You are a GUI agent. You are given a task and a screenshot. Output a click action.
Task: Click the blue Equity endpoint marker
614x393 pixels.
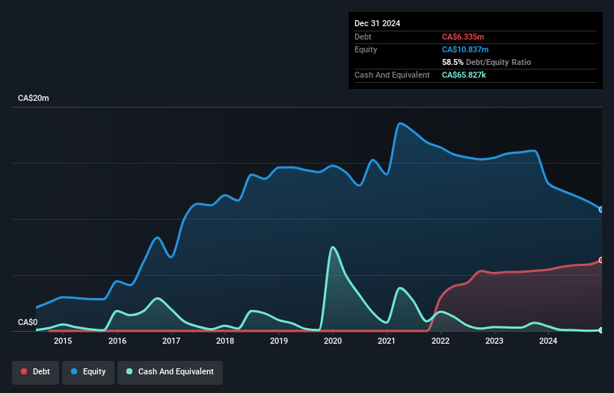[601, 210]
